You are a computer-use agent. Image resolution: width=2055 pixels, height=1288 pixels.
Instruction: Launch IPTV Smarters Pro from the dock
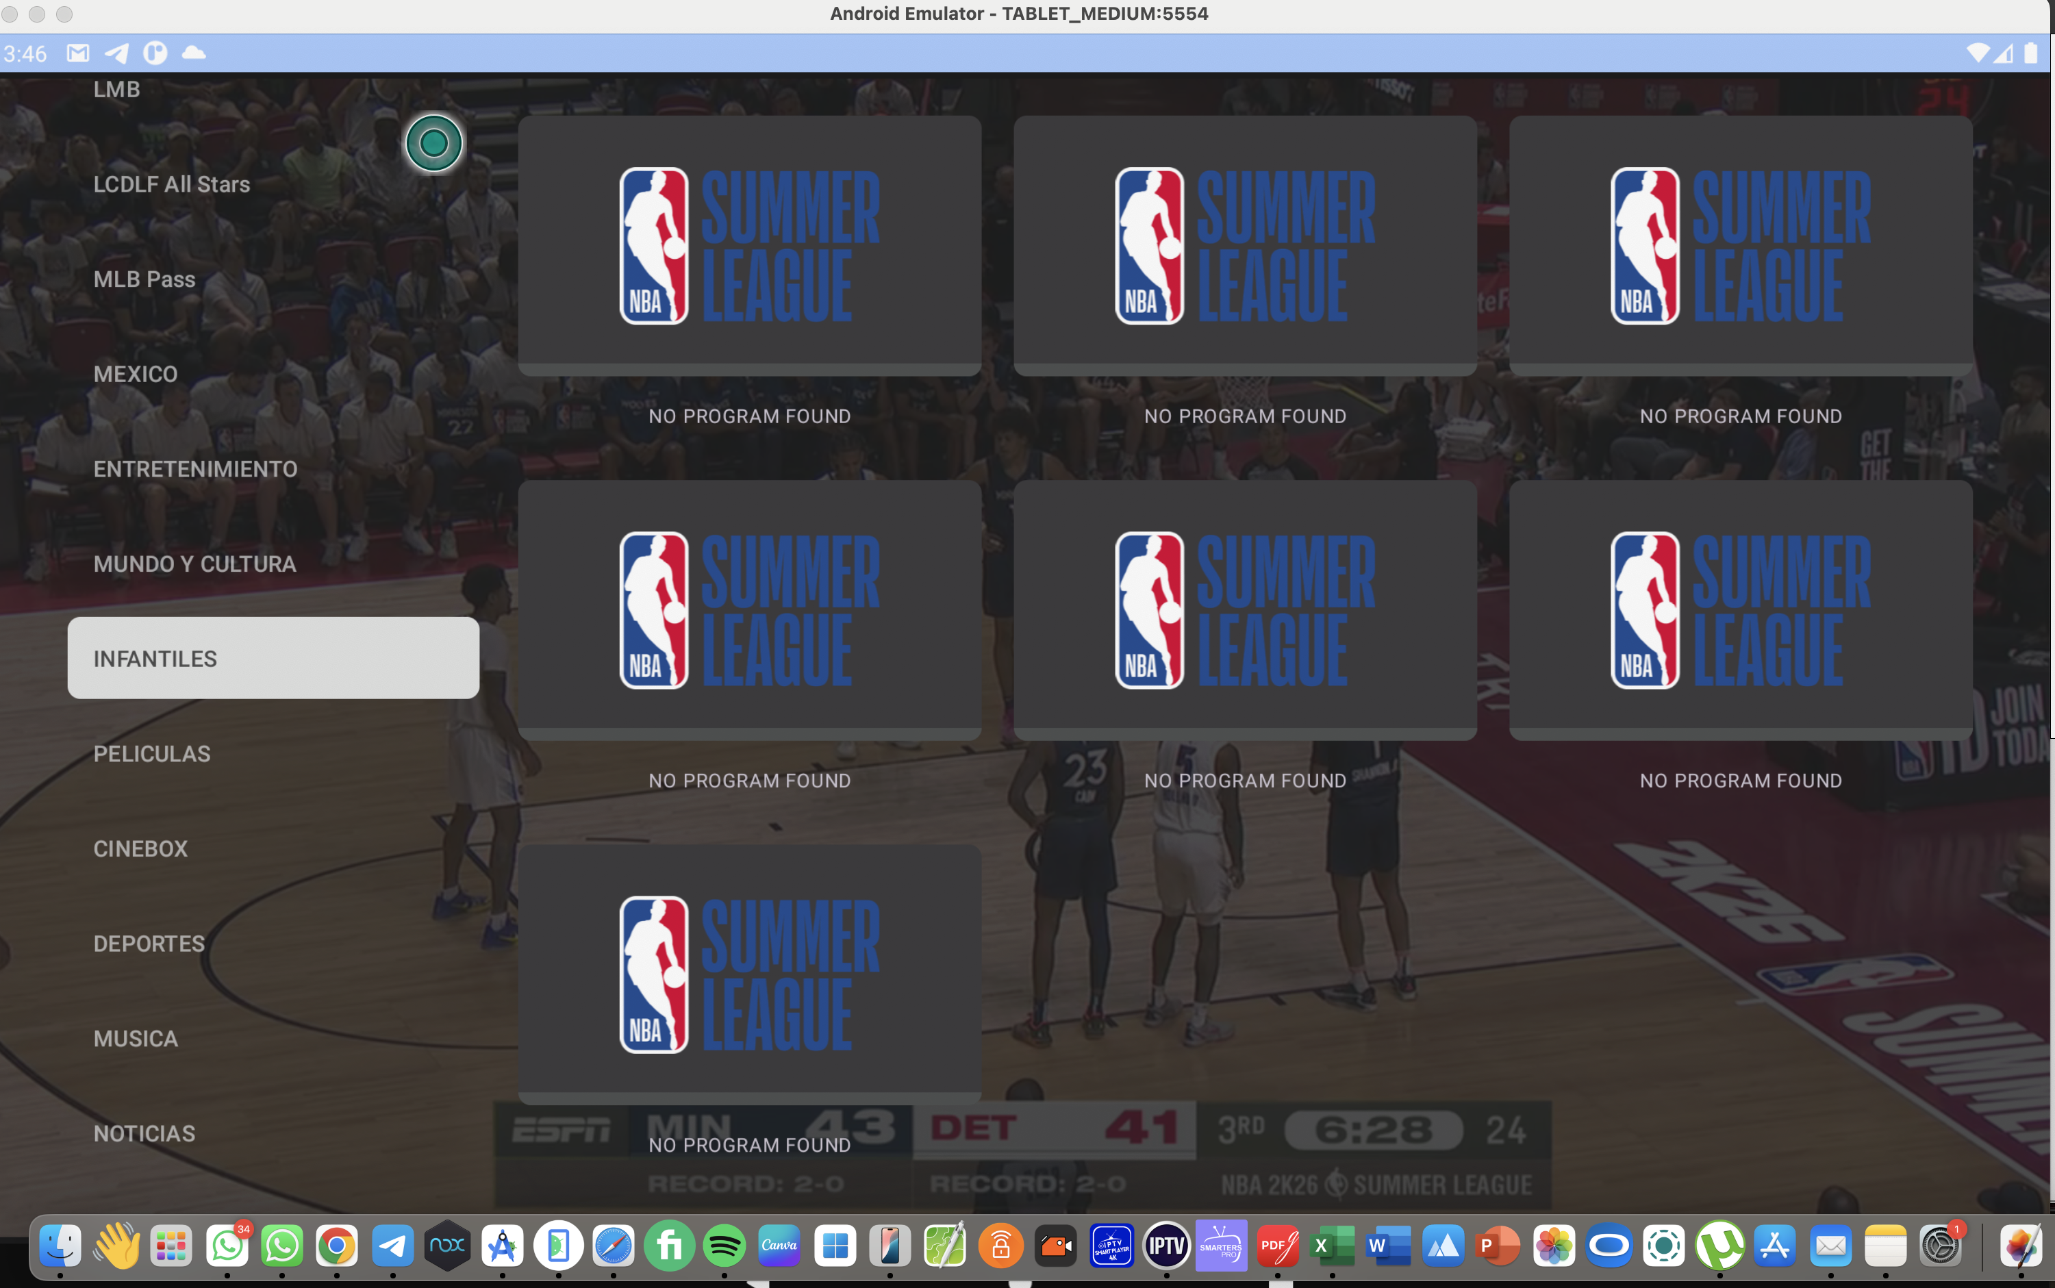pyautogui.click(x=1220, y=1246)
